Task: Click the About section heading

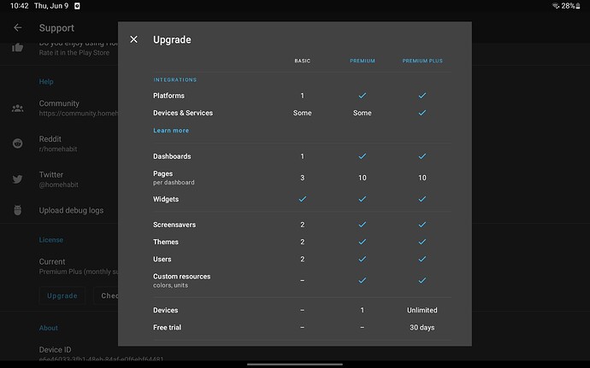Action: (49, 328)
